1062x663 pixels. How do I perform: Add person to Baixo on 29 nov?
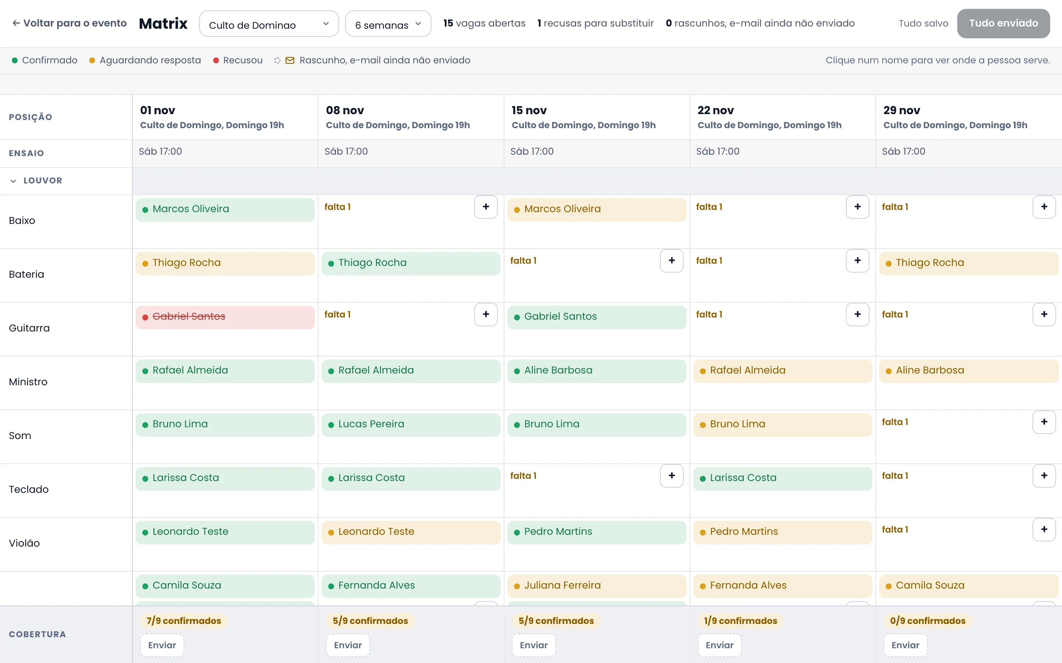1044,207
